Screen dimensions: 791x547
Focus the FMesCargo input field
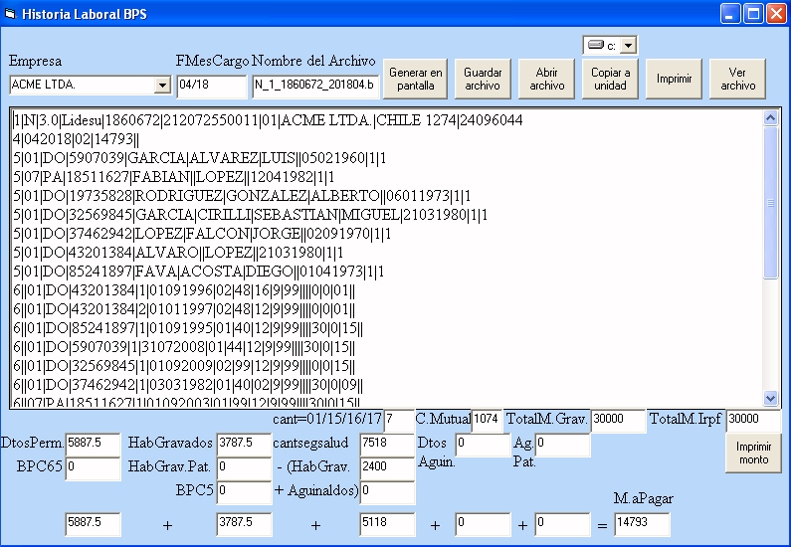211,87
